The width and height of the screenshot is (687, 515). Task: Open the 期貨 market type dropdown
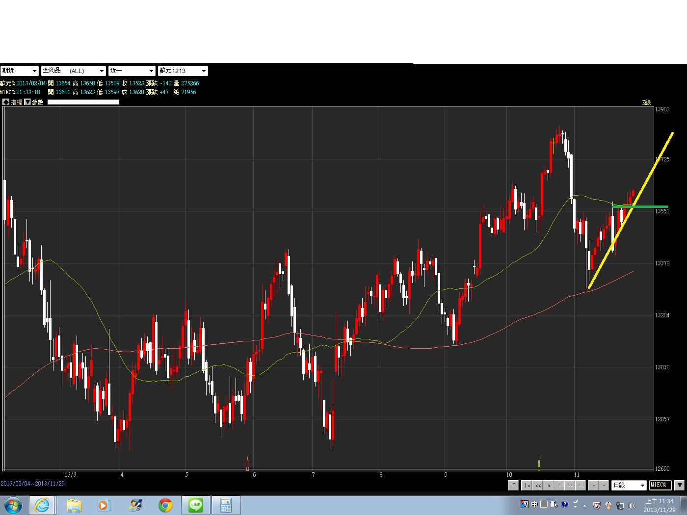[x=19, y=71]
